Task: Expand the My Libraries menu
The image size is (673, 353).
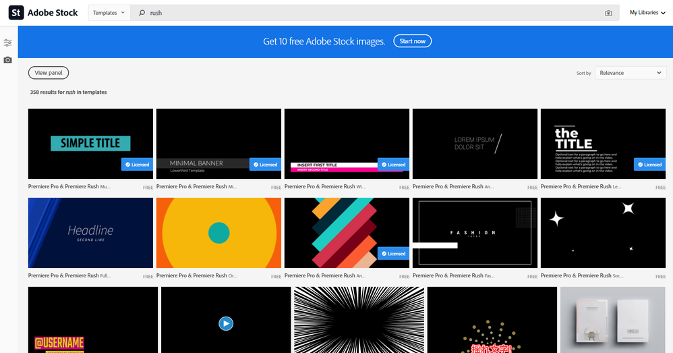Action: tap(647, 13)
